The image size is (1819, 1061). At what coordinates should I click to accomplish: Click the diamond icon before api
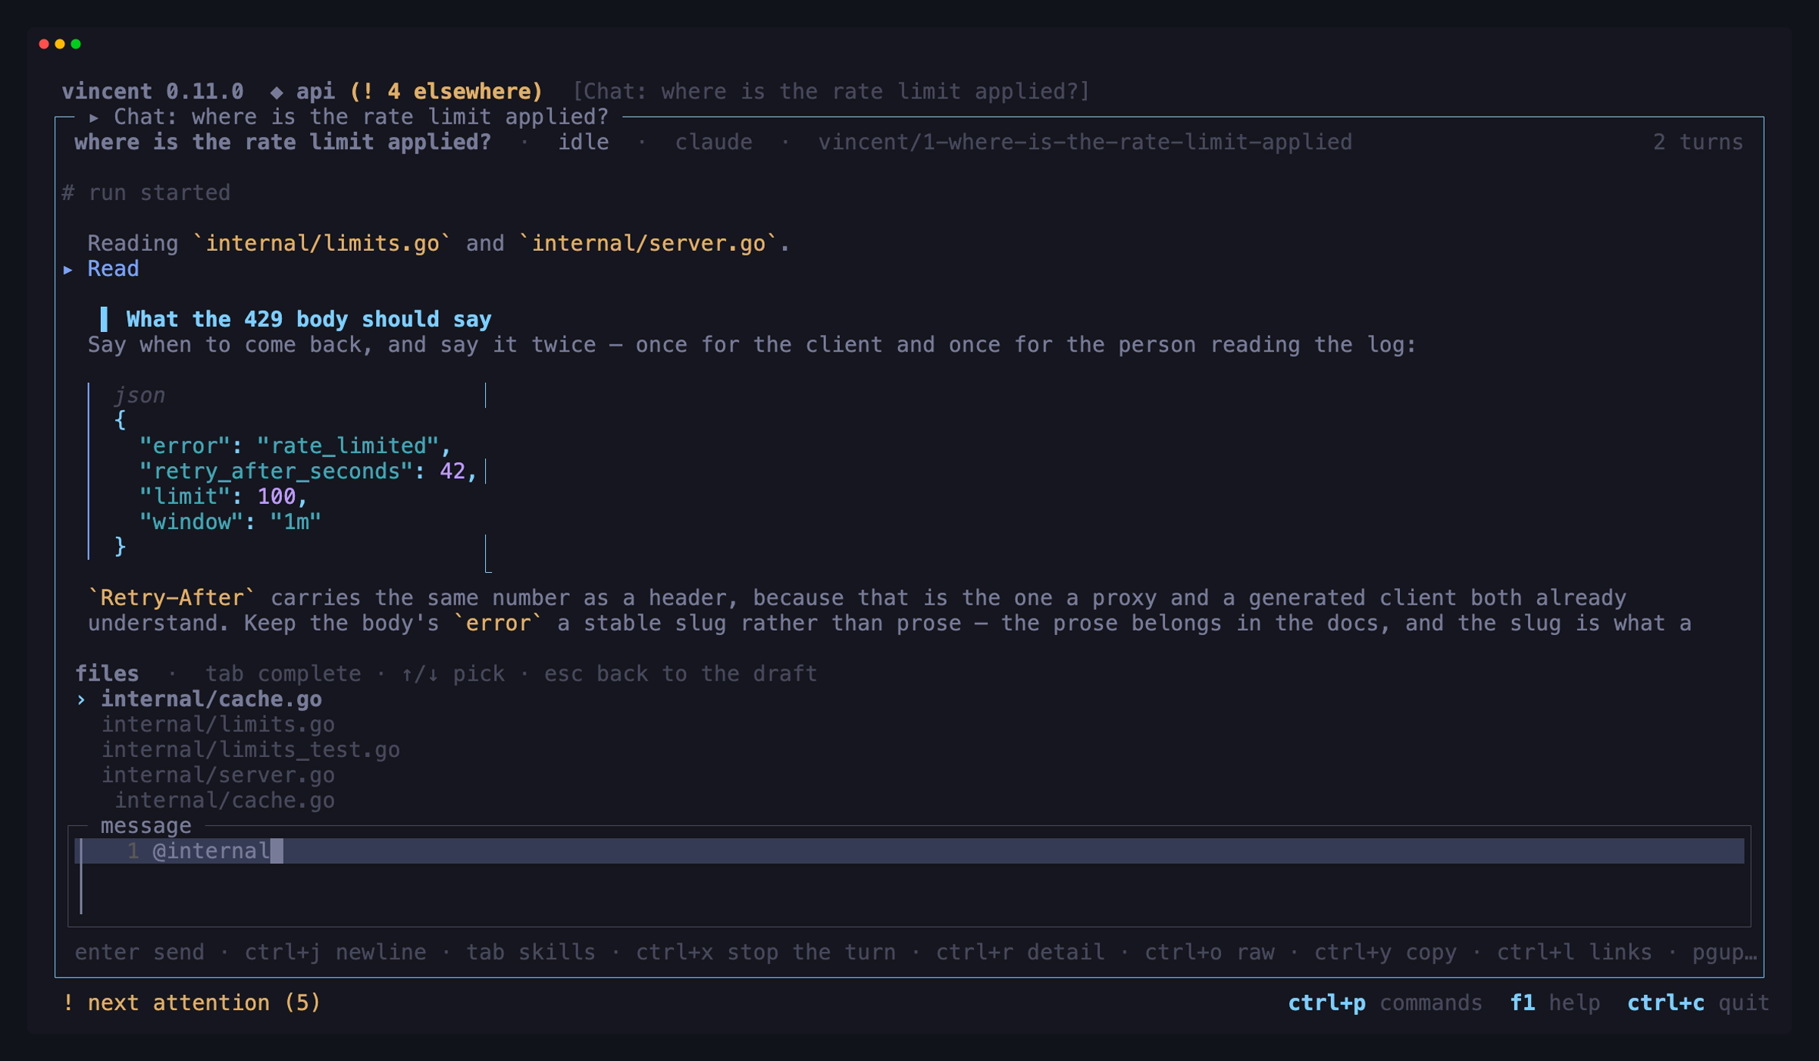point(277,92)
